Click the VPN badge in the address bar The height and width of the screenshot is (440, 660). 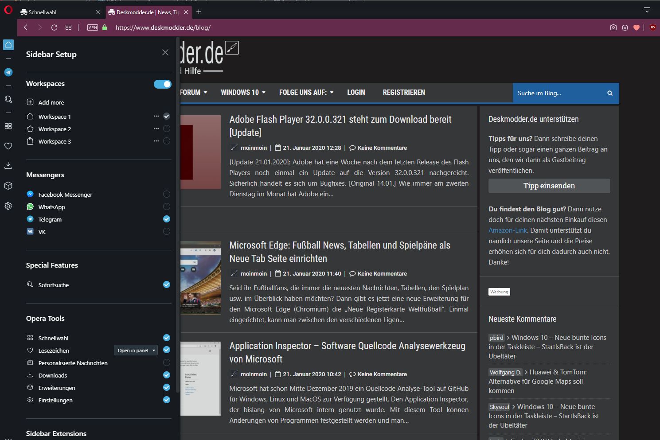tap(93, 27)
